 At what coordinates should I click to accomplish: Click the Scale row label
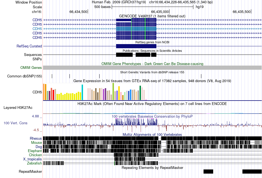click(x=37, y=7)
